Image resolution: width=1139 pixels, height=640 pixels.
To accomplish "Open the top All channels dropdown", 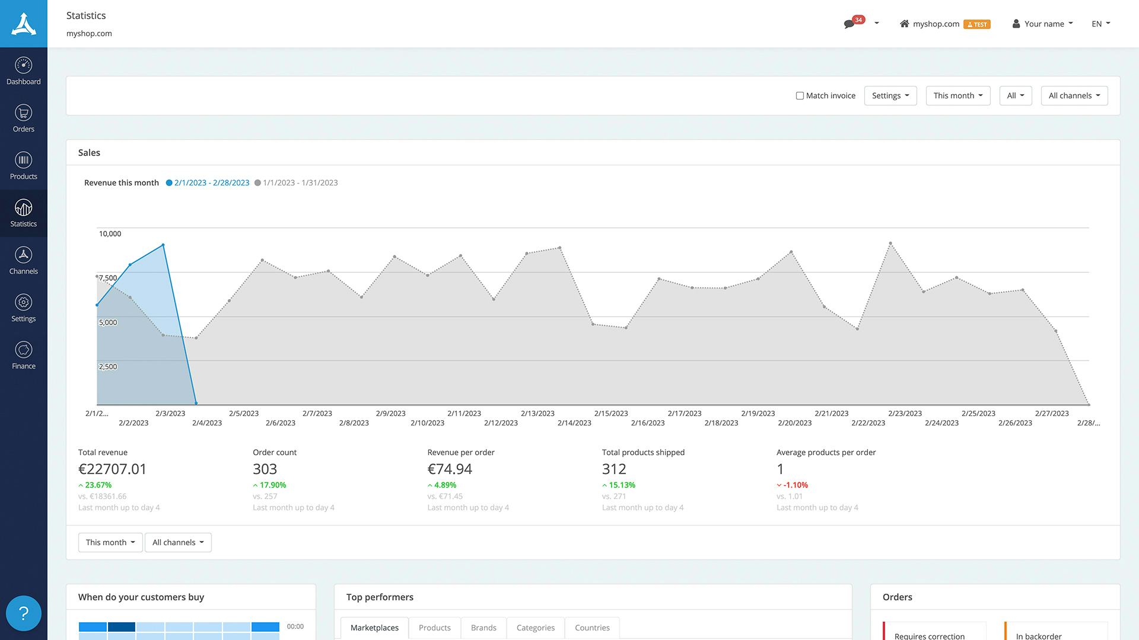I will tap(1074, 96).
